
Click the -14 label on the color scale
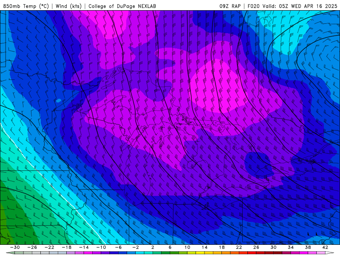click(84, 247)
